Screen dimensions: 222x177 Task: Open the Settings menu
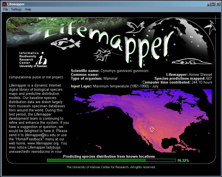tap(16, 9)
